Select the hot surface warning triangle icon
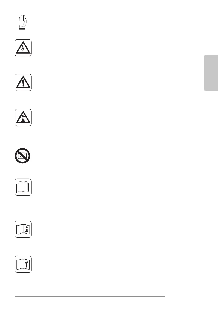The image size is (218, 309). (x=23, y=118)
